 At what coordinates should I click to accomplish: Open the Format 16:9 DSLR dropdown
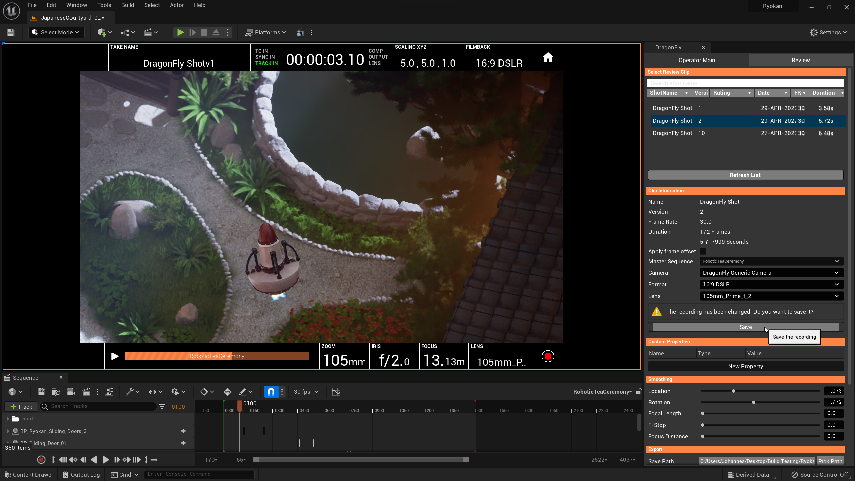[771, 284]
